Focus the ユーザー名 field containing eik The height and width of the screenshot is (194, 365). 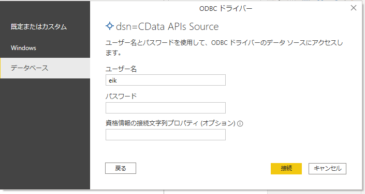(166, 80)
